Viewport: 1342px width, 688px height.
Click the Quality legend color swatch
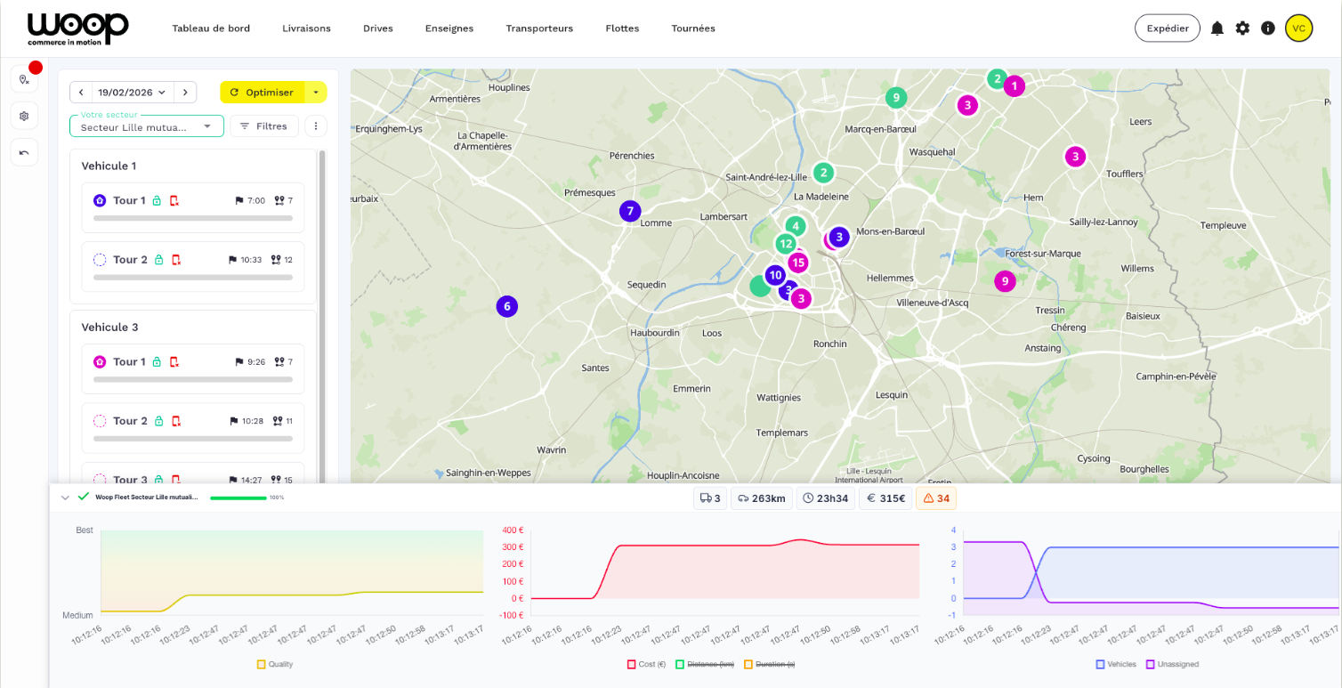click(x=262, y=664)
